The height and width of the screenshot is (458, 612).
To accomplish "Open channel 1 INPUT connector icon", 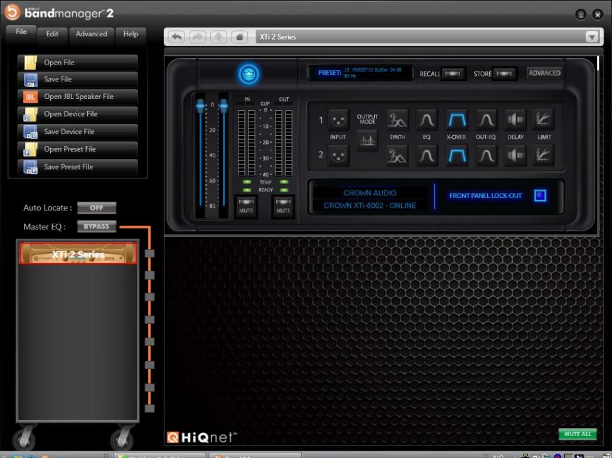I will pos(338,120).
